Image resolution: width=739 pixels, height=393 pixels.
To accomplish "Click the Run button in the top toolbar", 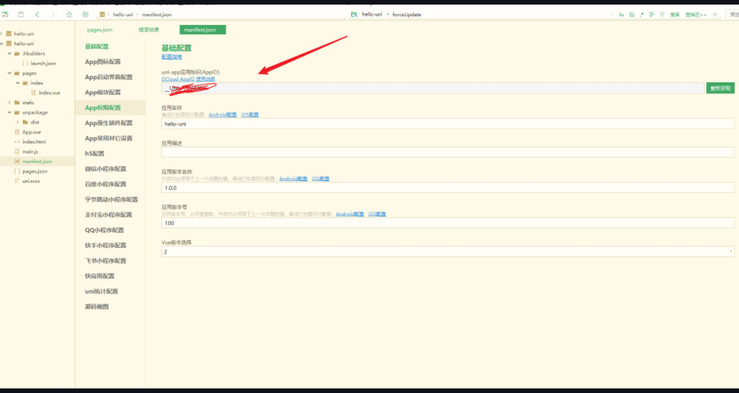I will tap(85, 14).
